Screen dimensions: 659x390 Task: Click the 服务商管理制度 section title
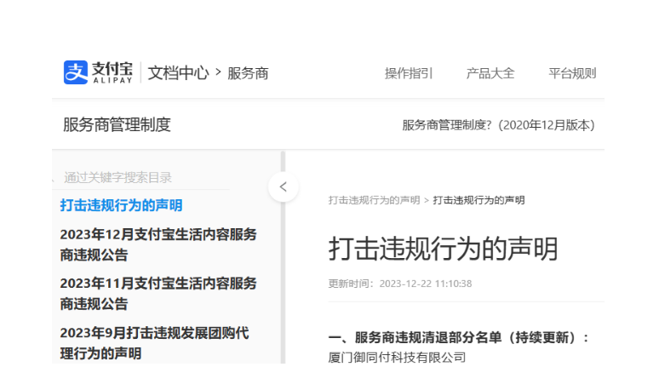pos(117,125)
